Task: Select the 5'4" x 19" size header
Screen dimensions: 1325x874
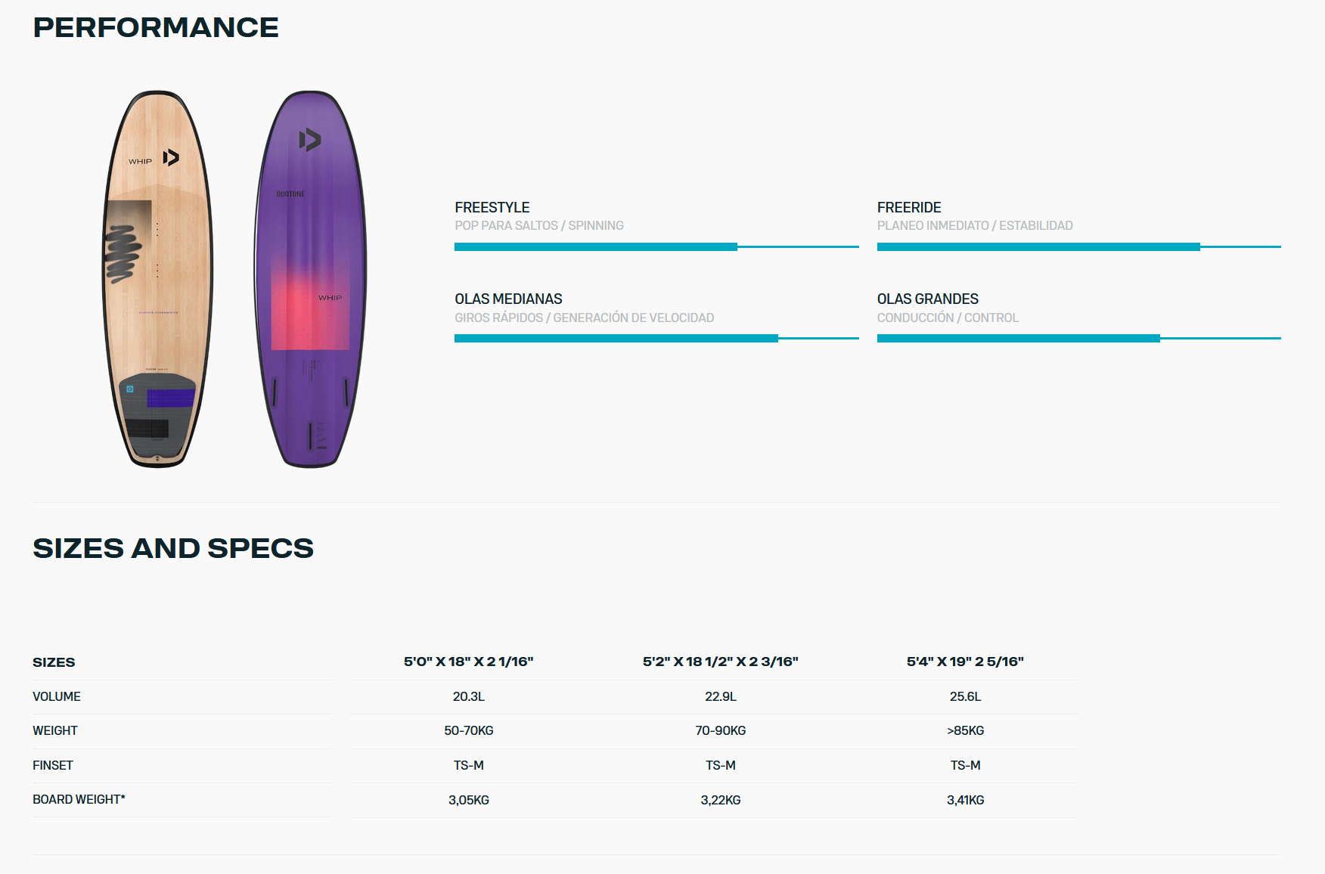Action: (x=965, y=662)
